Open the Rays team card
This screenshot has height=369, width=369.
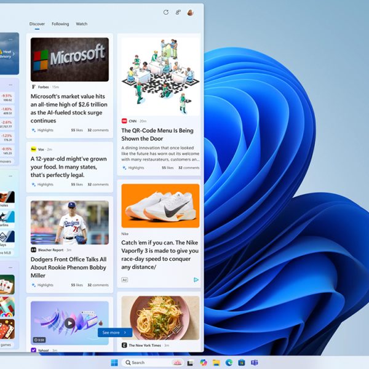click(x=7, y=239)
